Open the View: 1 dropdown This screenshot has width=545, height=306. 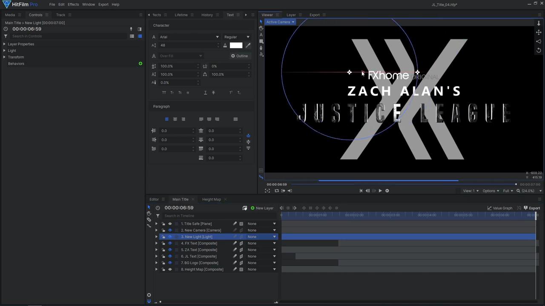[470, 191]
